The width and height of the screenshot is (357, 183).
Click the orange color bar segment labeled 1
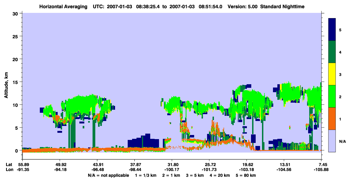pos(332,118)
